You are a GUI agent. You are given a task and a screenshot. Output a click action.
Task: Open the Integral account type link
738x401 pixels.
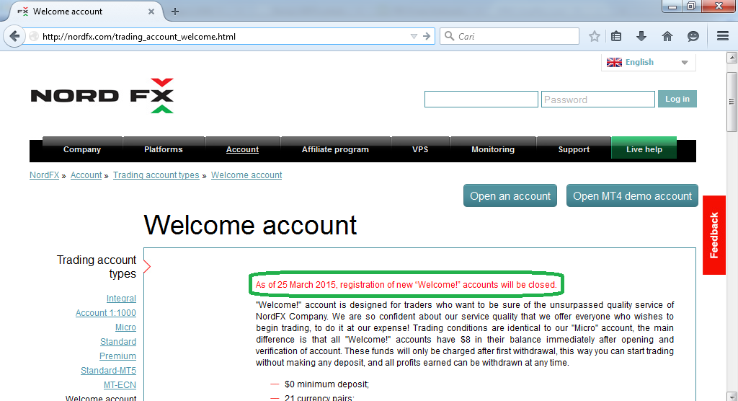(121, 299)
